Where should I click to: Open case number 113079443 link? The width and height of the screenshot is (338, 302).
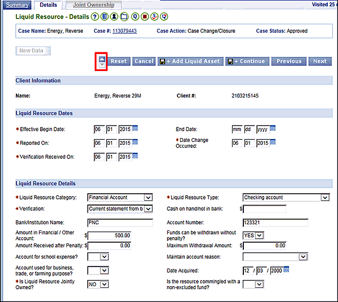[x=124, y=31]
